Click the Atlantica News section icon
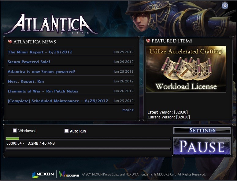Screen dimensions: 237x181 click(x=10, y=42)
